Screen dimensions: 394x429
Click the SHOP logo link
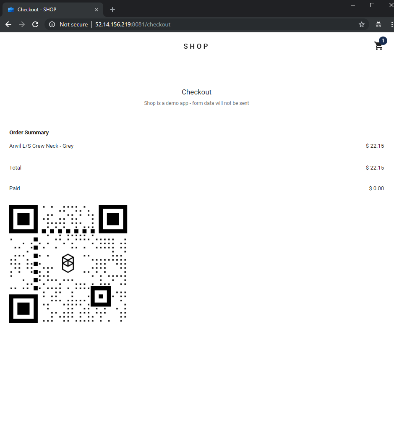(x=196, y=46)
